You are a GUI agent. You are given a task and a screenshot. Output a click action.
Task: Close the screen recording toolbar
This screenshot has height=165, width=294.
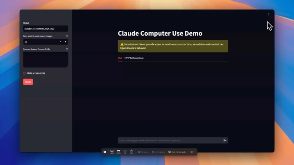(x=105, y=152)
